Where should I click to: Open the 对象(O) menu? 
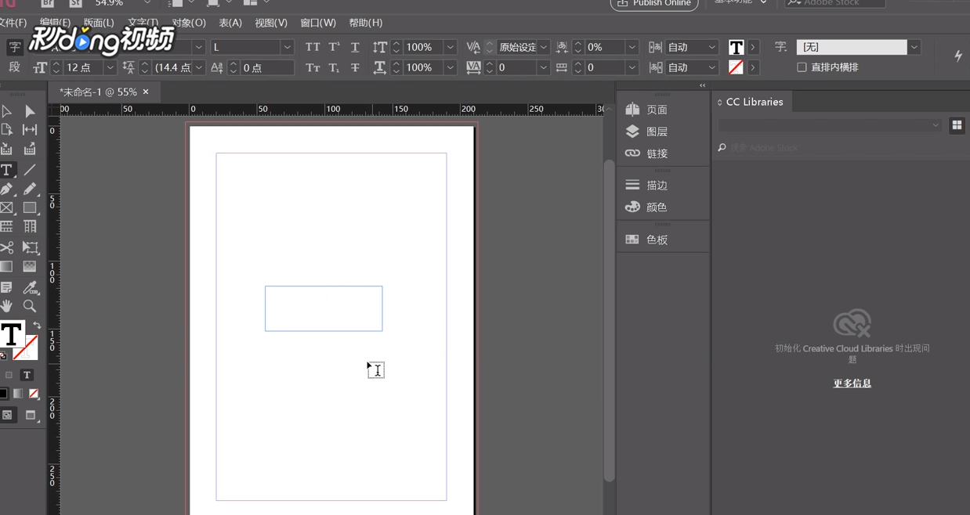pos(188,23)
